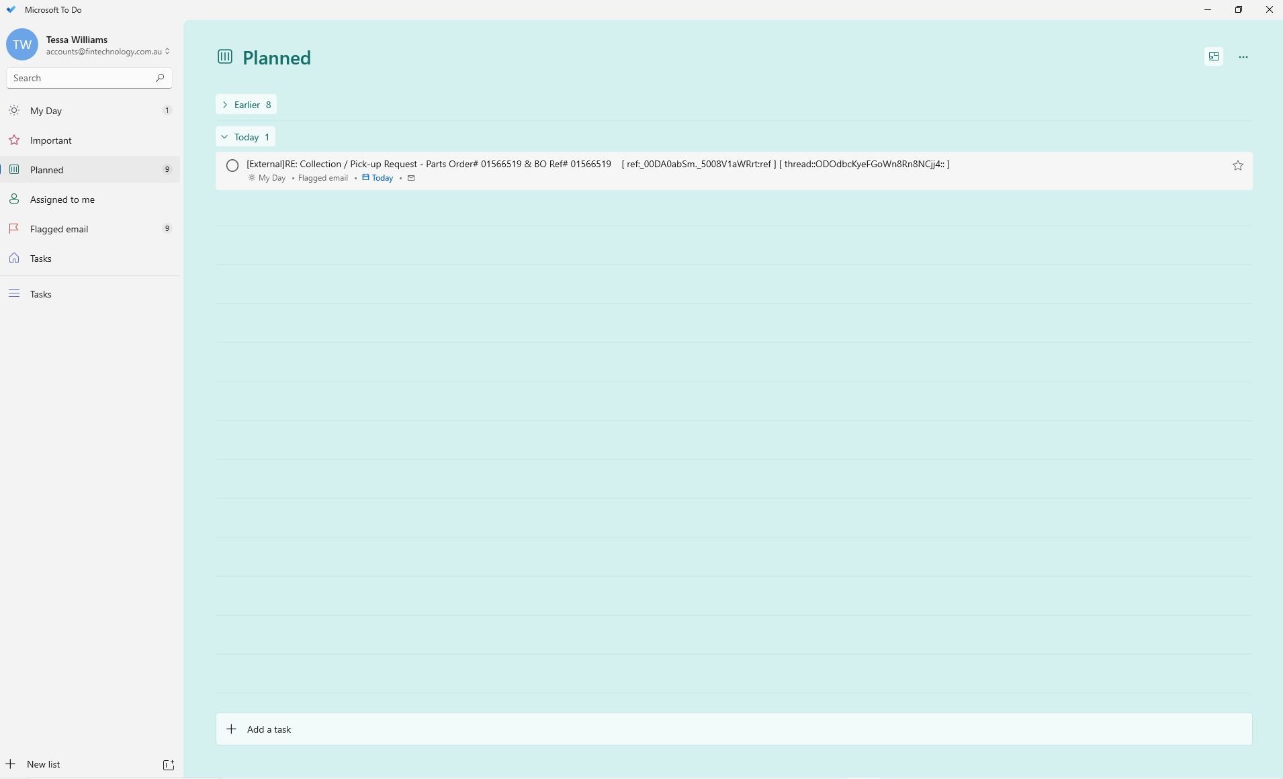Click the Planned header grid icon
Image resolution: width=1283 pixels, height=779 pixels.
click(225, 57)
